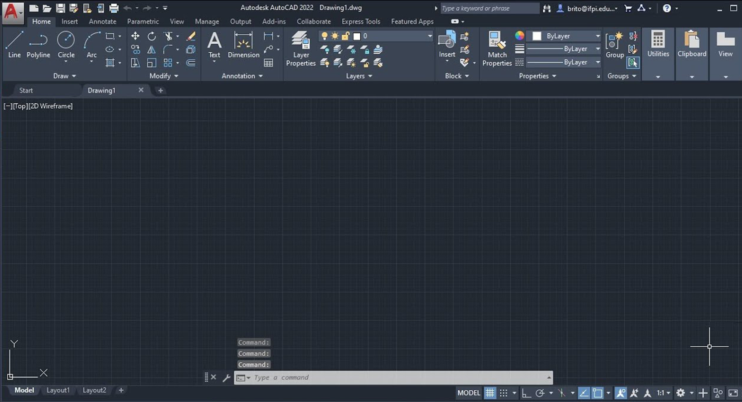
Task: Click the layer 0 white color swatch
Action: tap(357, 36)
